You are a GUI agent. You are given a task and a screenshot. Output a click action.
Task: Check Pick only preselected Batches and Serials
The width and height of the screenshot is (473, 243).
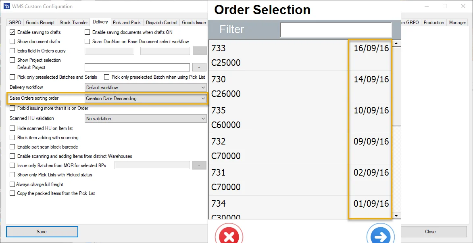click(x=13, y=77)
